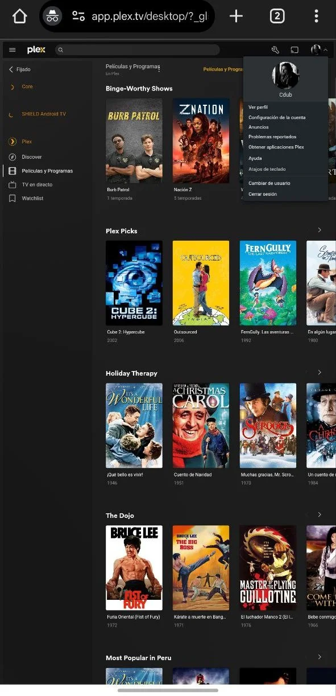
Task: Show next Most Popular in Peru arrow
Action: [x=320, y=657]
